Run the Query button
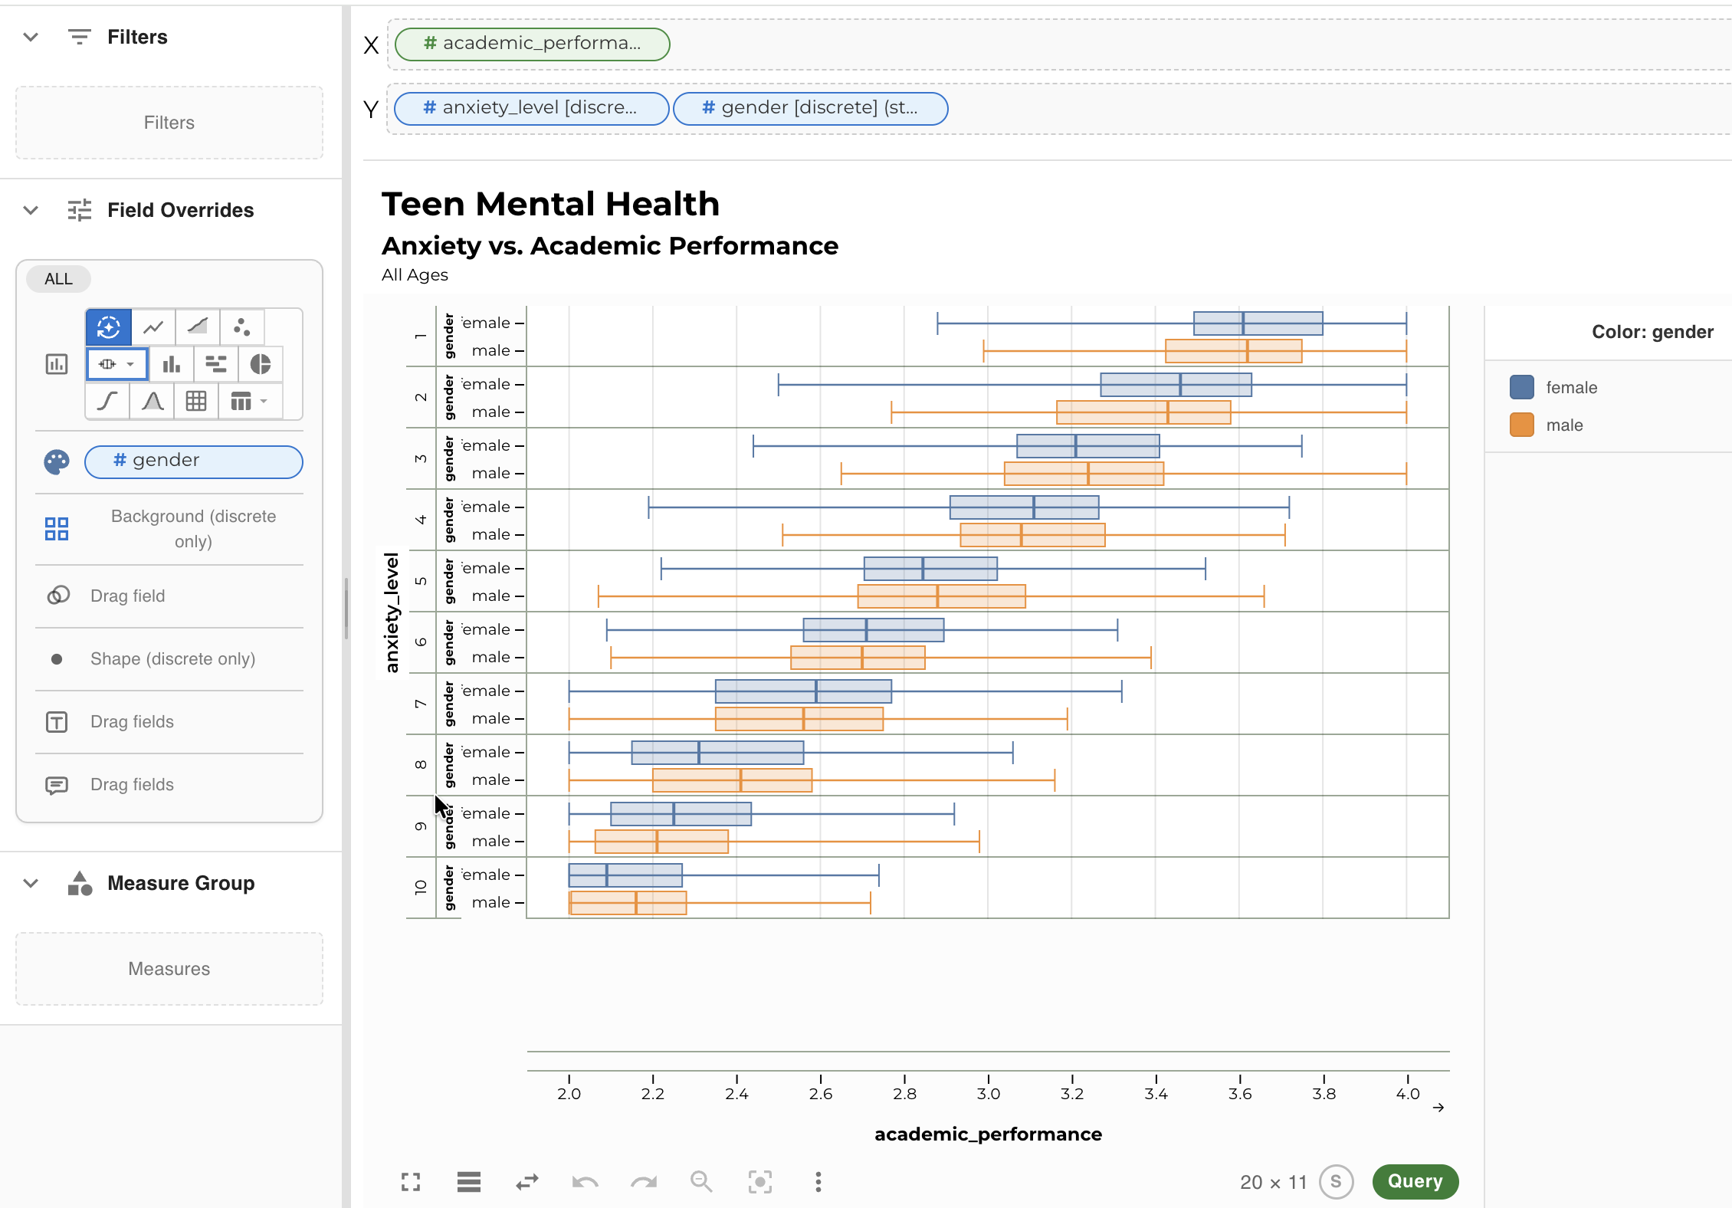This screenshot has height=1208, width=1732. (1415, 1181)
